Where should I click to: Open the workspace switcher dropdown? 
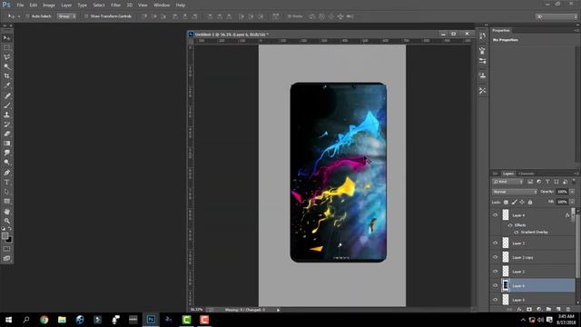[x=556, y=16]
